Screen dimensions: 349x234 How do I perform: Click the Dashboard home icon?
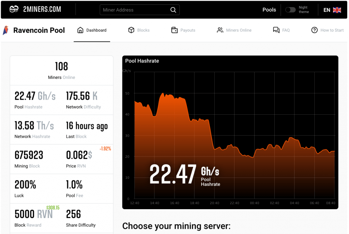(x=81, y=30)
